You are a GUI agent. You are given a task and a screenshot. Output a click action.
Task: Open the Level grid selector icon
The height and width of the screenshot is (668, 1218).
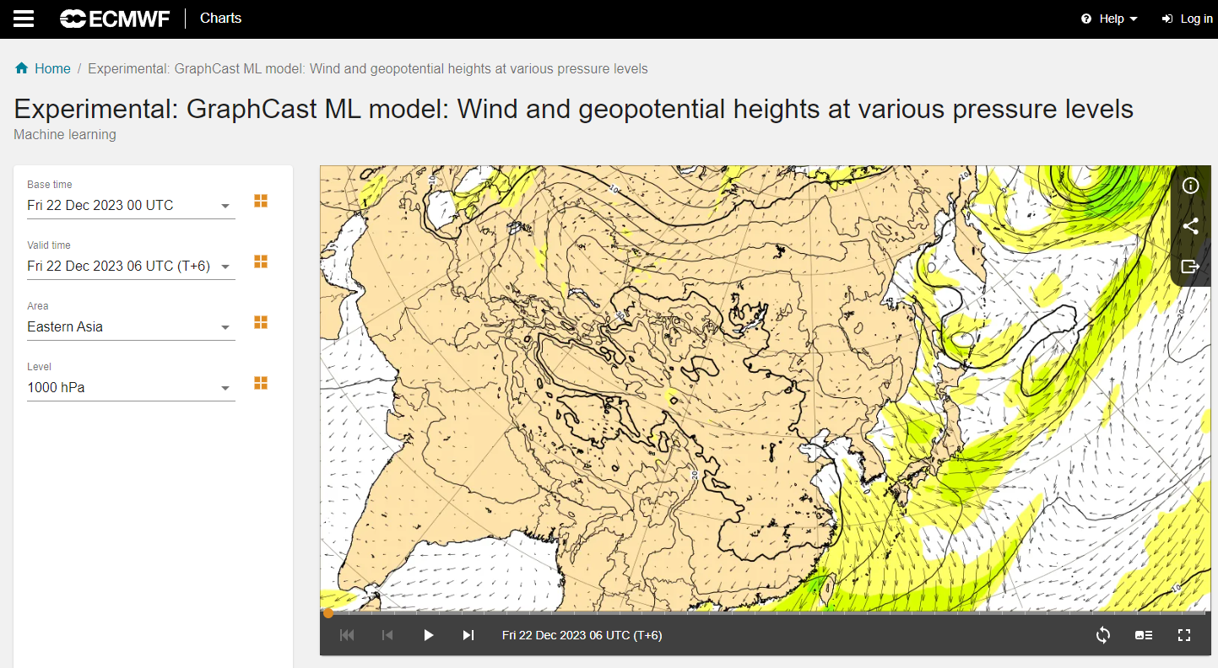[260, 383]
